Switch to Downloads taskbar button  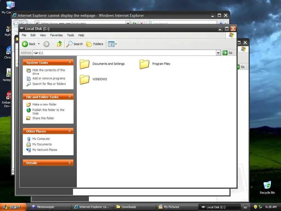[135, 207]
